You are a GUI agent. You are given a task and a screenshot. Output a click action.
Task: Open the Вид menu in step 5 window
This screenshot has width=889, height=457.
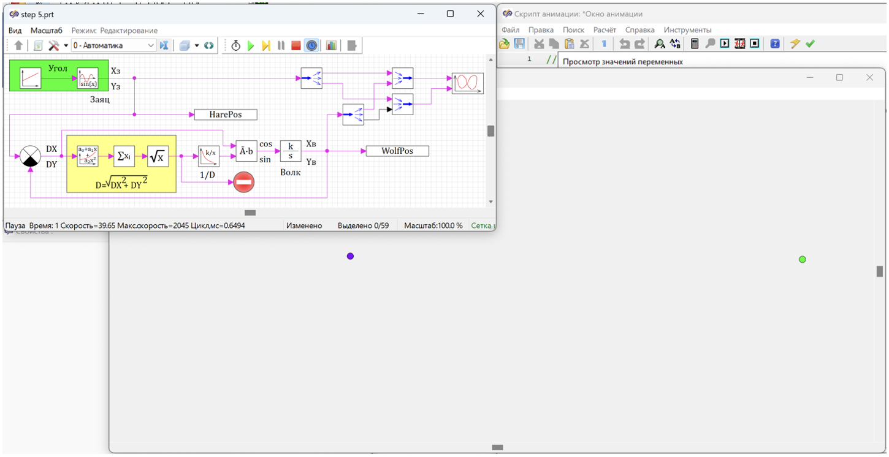(15, 30)
